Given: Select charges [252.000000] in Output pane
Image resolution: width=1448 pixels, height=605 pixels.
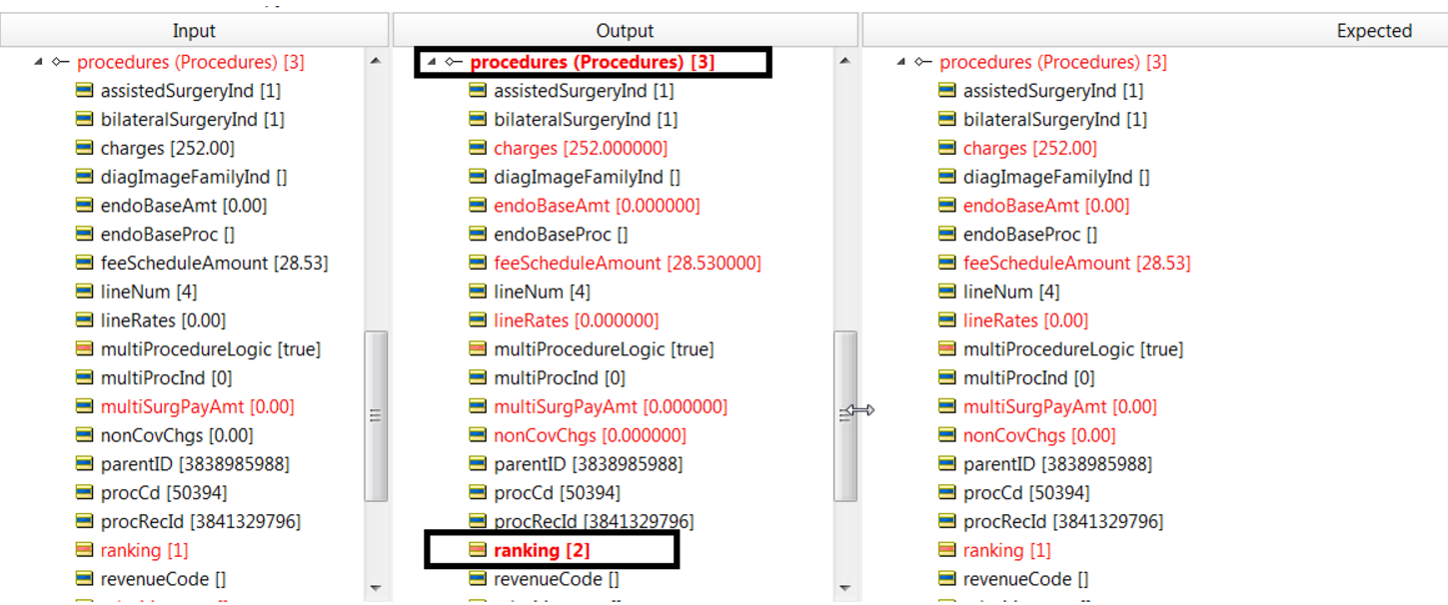Looking at the screenshot, I should tap(581, 149).
